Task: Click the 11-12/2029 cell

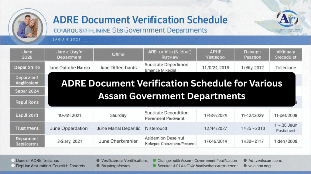Action: (252, 115)
